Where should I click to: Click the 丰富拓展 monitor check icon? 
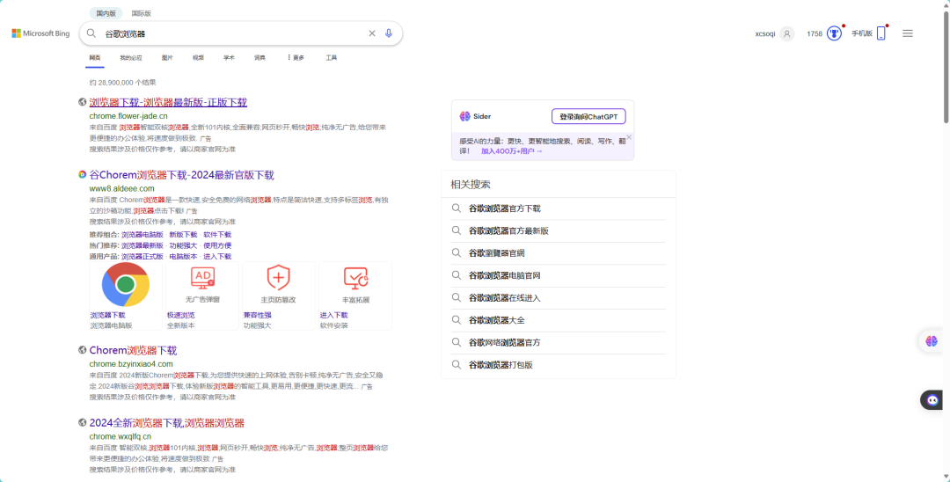pyautogui.click(x=355, y=278)
